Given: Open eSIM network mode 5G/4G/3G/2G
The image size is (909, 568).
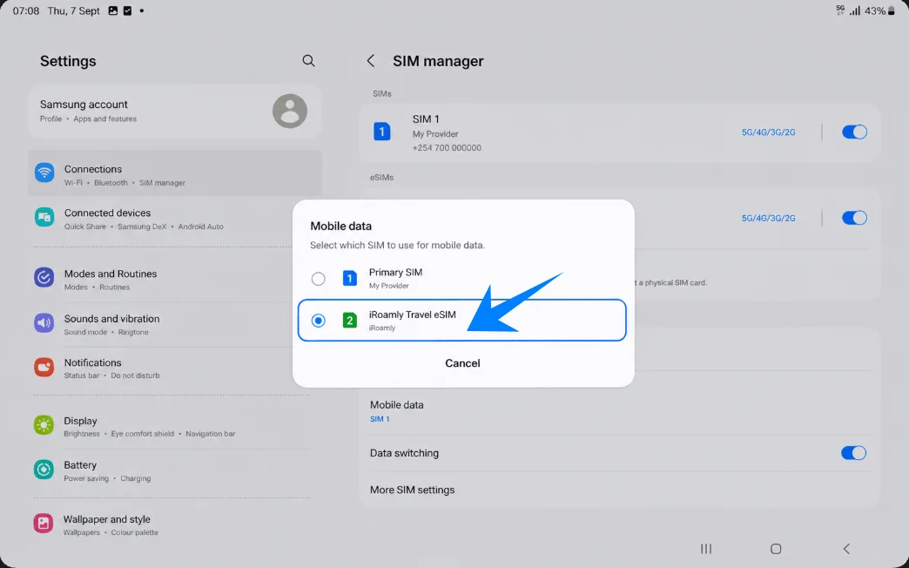Looking at the screenshot, I should (769, 218).
